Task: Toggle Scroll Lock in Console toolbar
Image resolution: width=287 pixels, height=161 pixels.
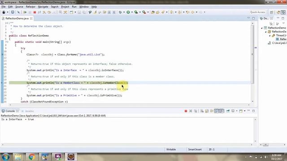Action: 207,111
